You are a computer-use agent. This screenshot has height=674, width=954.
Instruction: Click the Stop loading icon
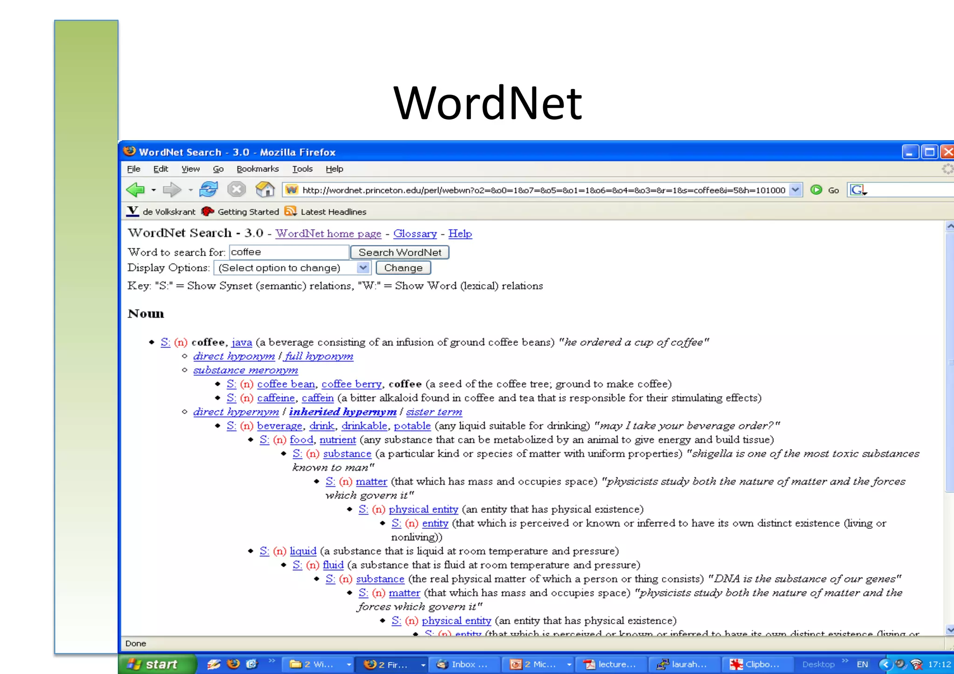tap(236, 189)
